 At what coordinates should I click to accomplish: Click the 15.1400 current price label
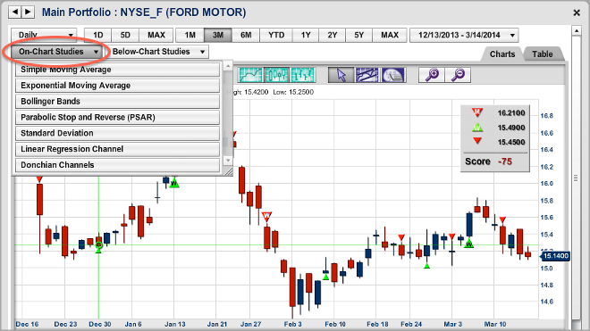[x=555, y=256]
